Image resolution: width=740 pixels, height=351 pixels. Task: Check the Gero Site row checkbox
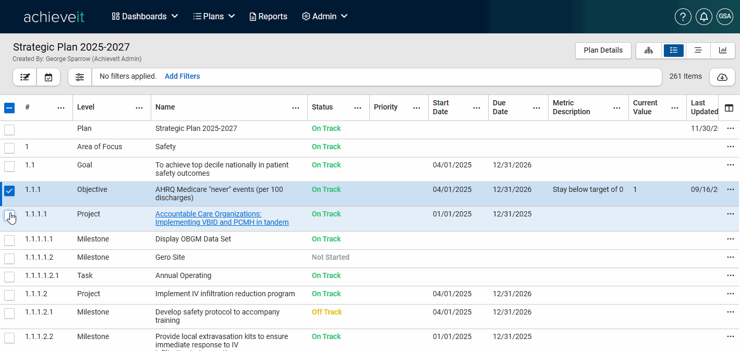pyautogui.click(x=9, y=259)
